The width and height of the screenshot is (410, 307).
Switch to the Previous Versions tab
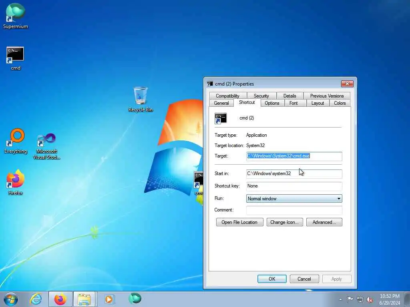click(x=327, y=96)
